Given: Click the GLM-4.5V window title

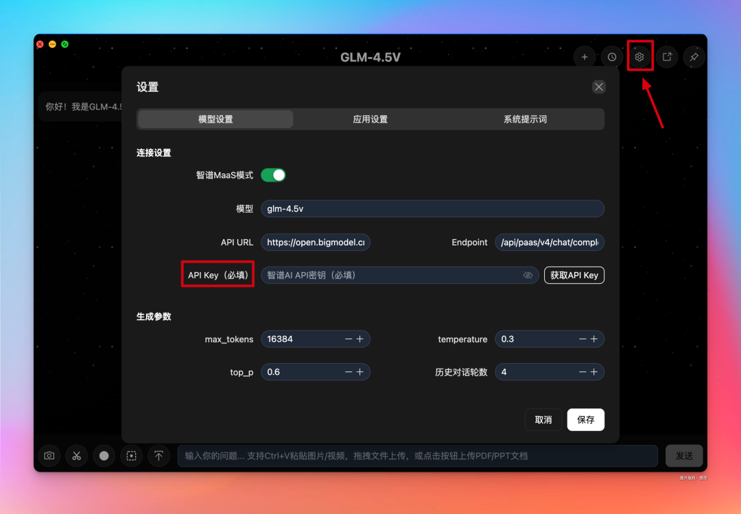Looking at the screenshot, I should click(370, 57).
